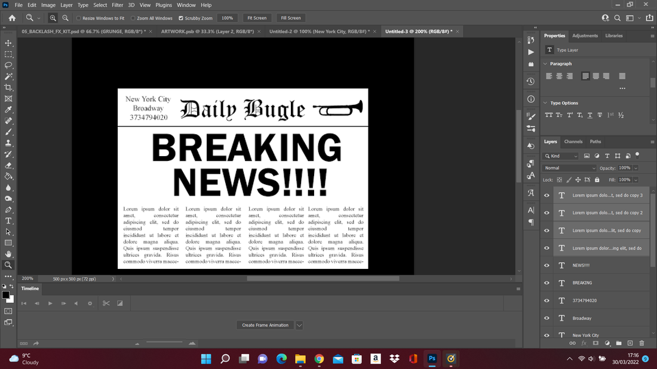Open the Plugins menu
This screenshot has height=369, width=657.
pyautogui.click(x=164, y=5)
